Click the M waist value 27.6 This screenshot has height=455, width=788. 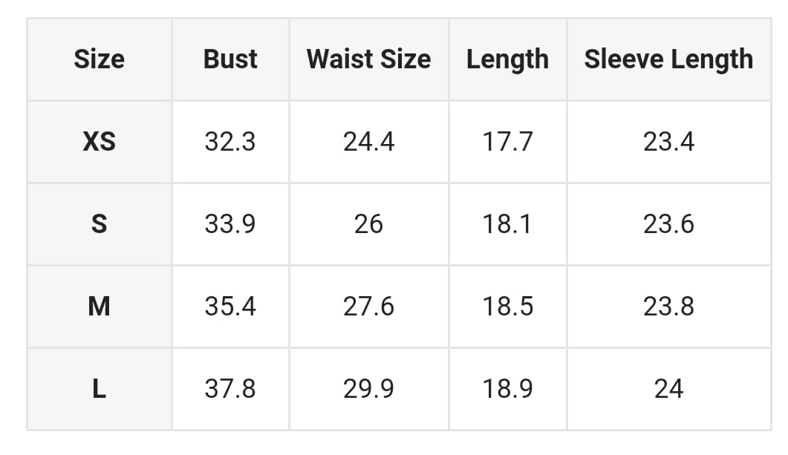point(368,306)
